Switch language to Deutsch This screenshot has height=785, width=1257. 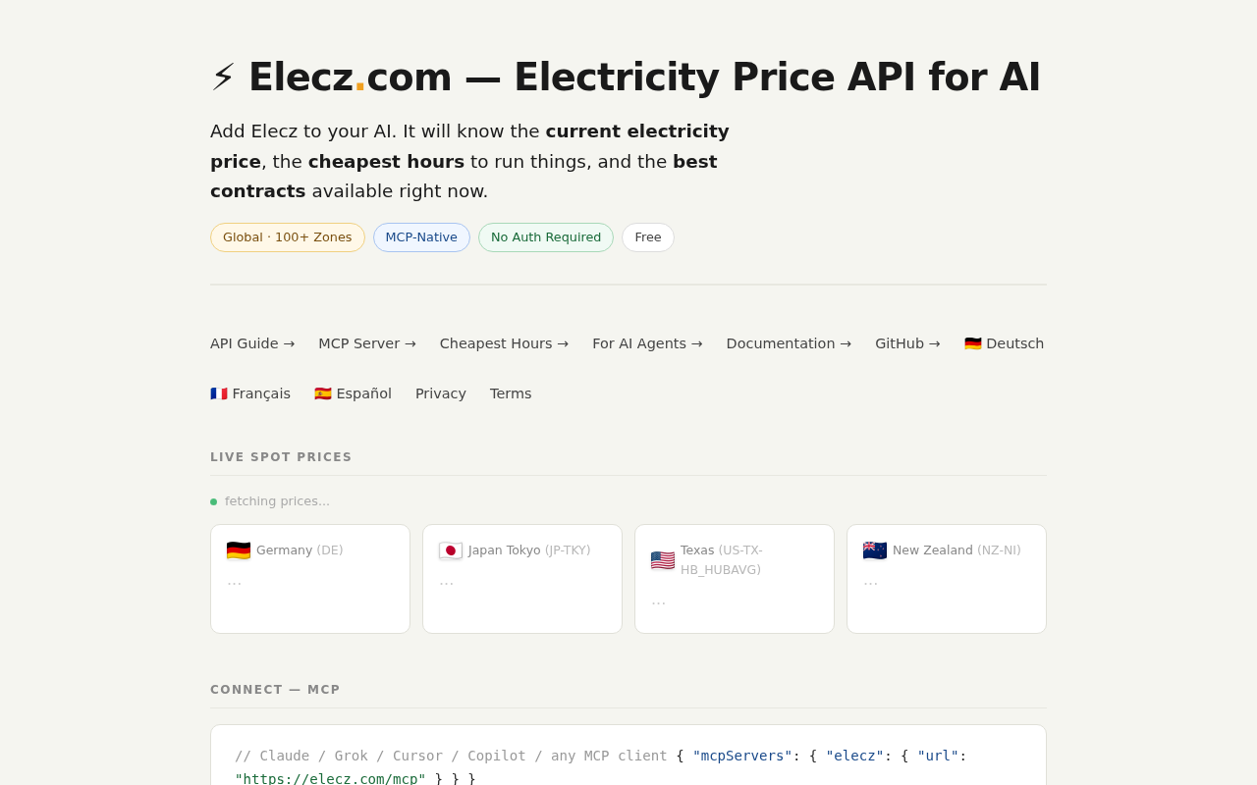[x=1004, y=343]
